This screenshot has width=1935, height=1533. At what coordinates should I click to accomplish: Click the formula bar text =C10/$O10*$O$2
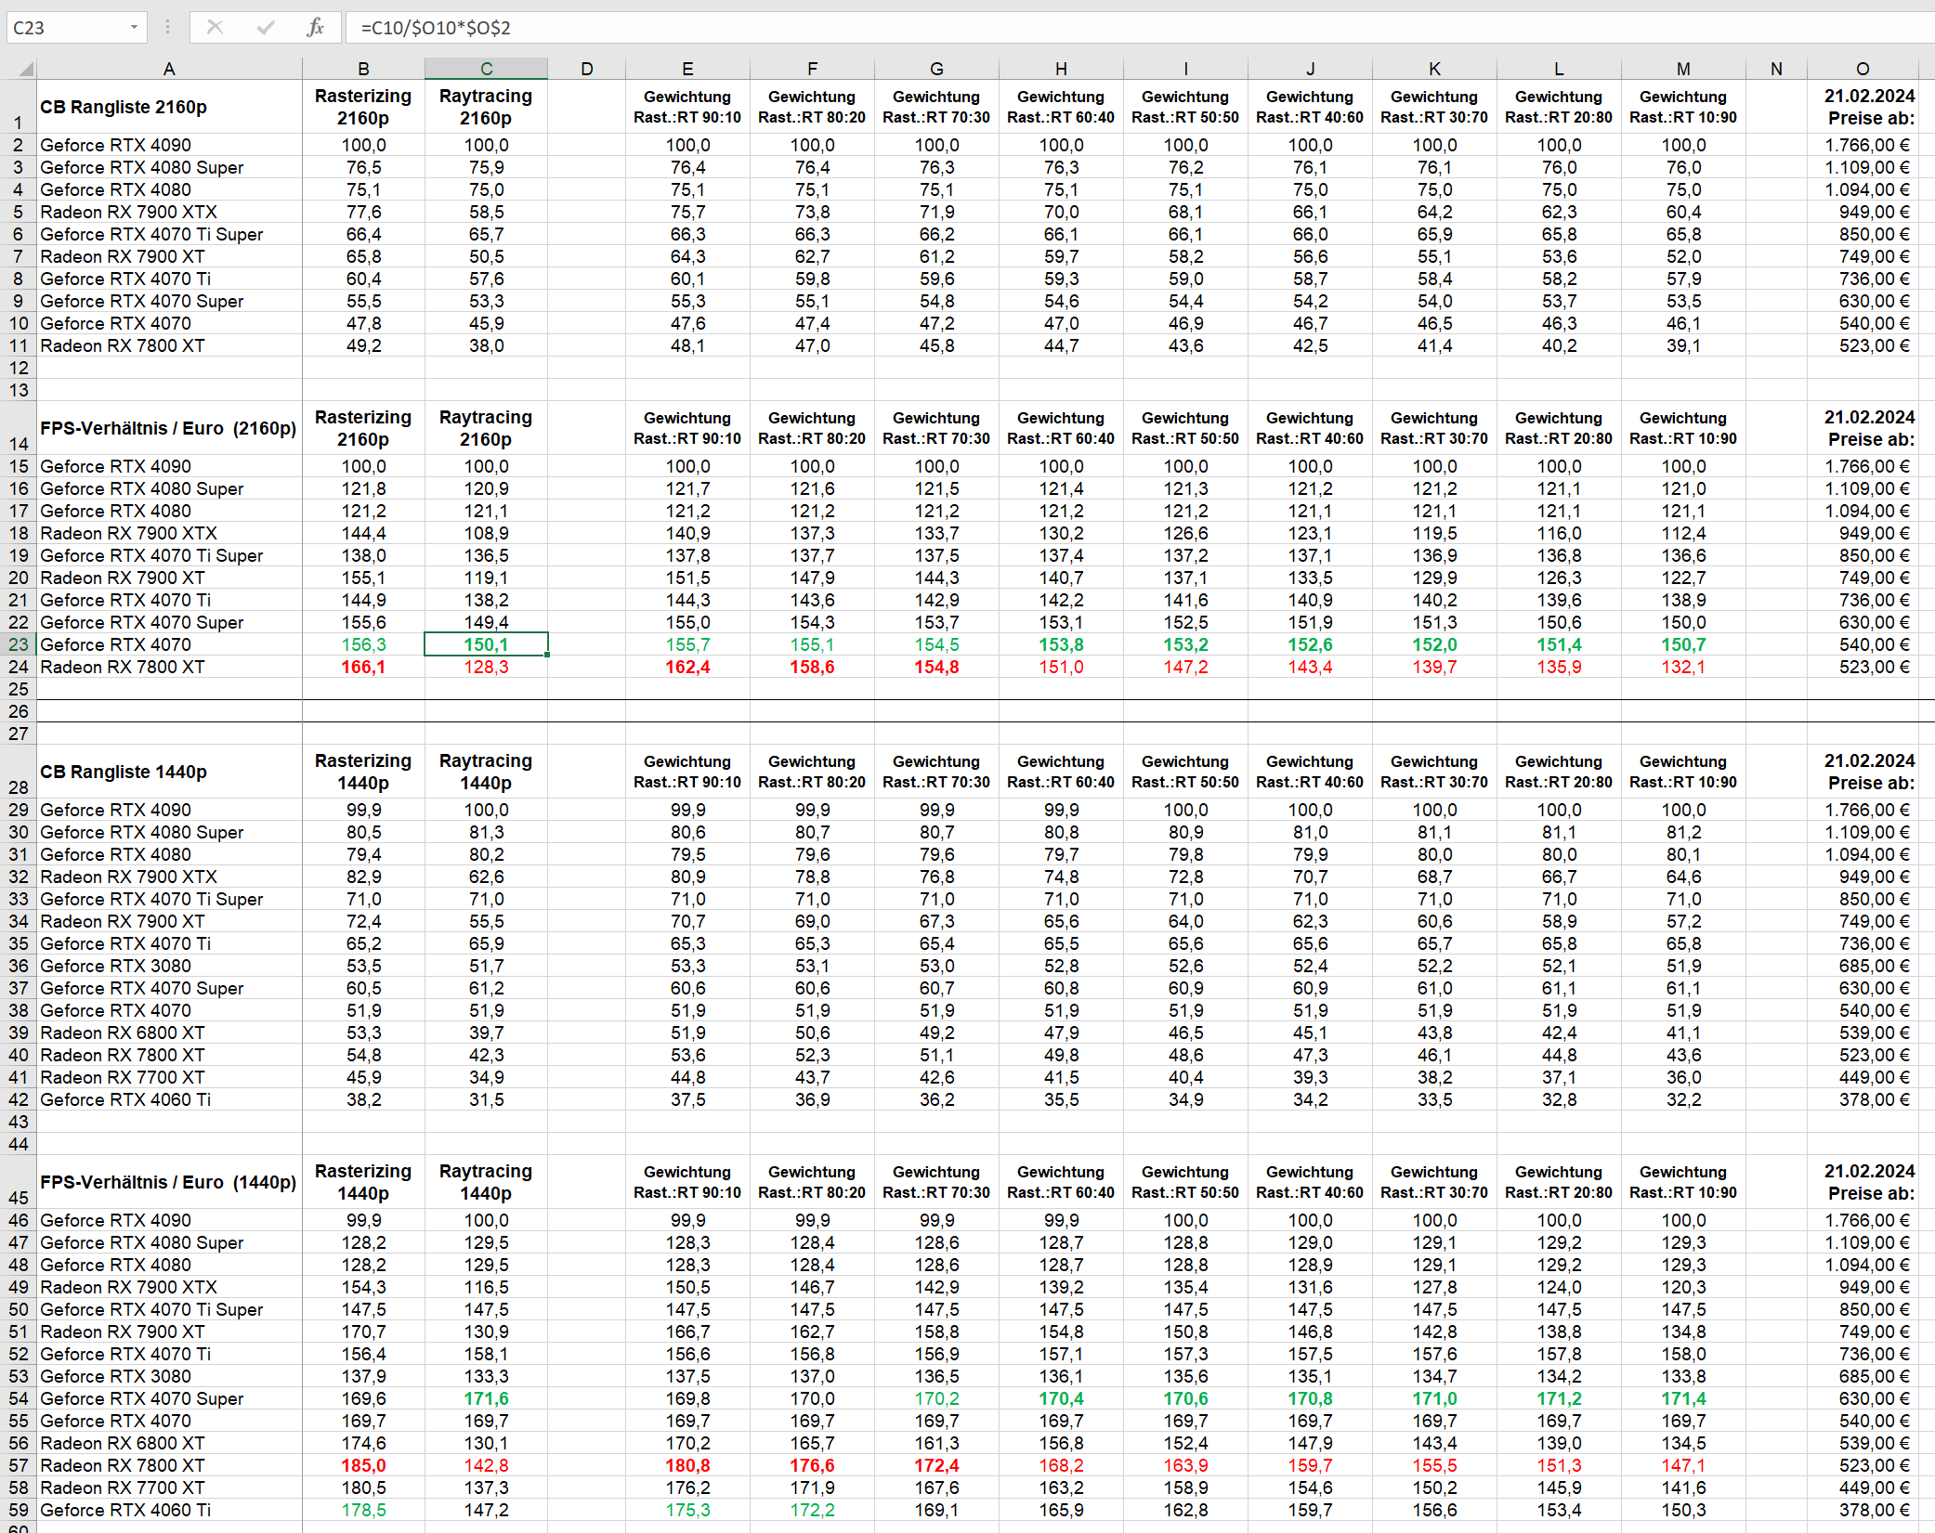[436, 28]
